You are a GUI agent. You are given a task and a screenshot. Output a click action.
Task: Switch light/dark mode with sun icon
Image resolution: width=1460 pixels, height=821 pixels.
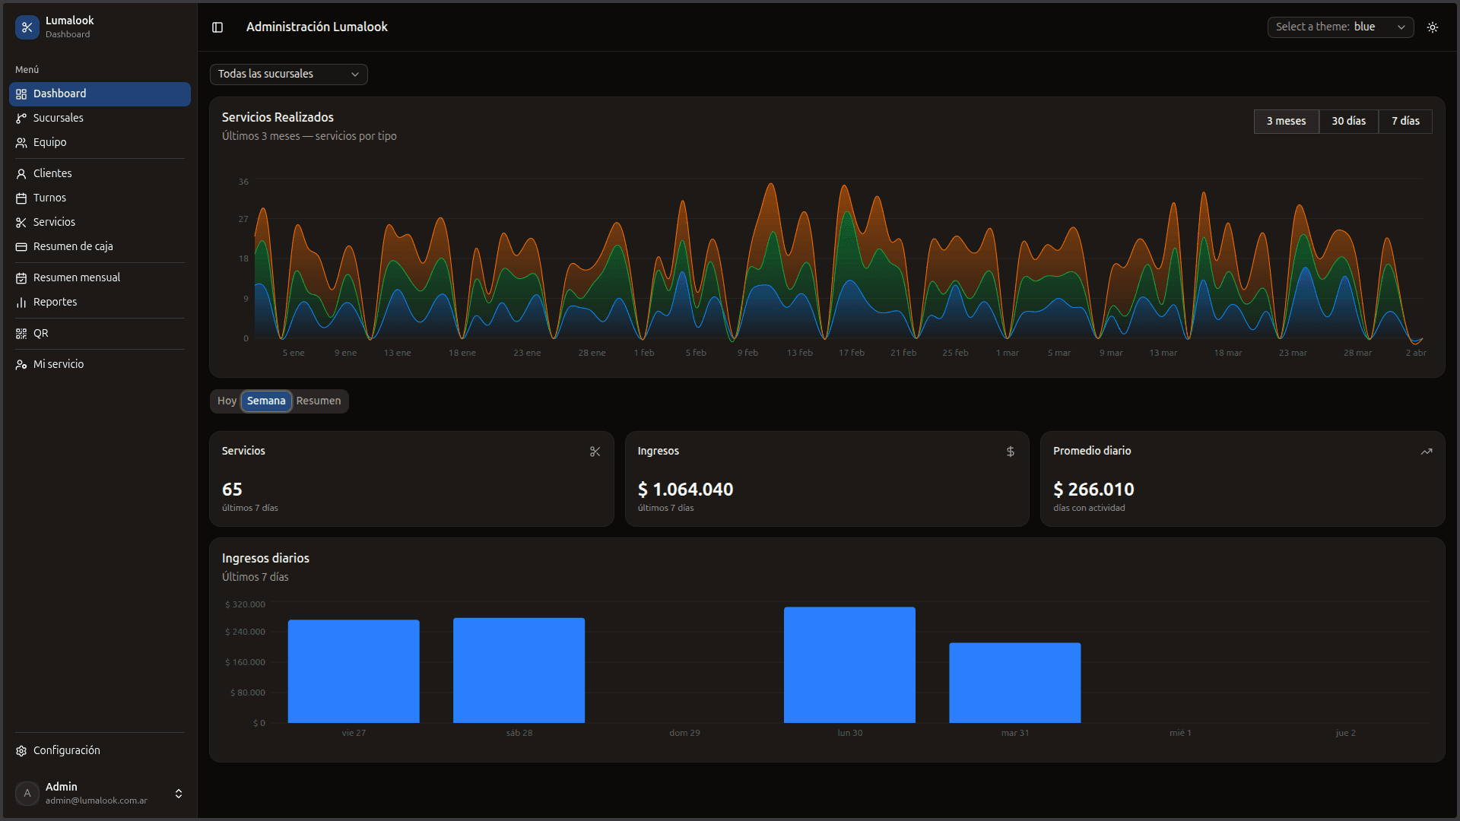(x=1433, y=27)
